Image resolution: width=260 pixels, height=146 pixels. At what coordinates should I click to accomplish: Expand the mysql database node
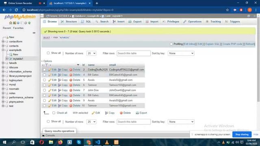(x=3, y=84)
